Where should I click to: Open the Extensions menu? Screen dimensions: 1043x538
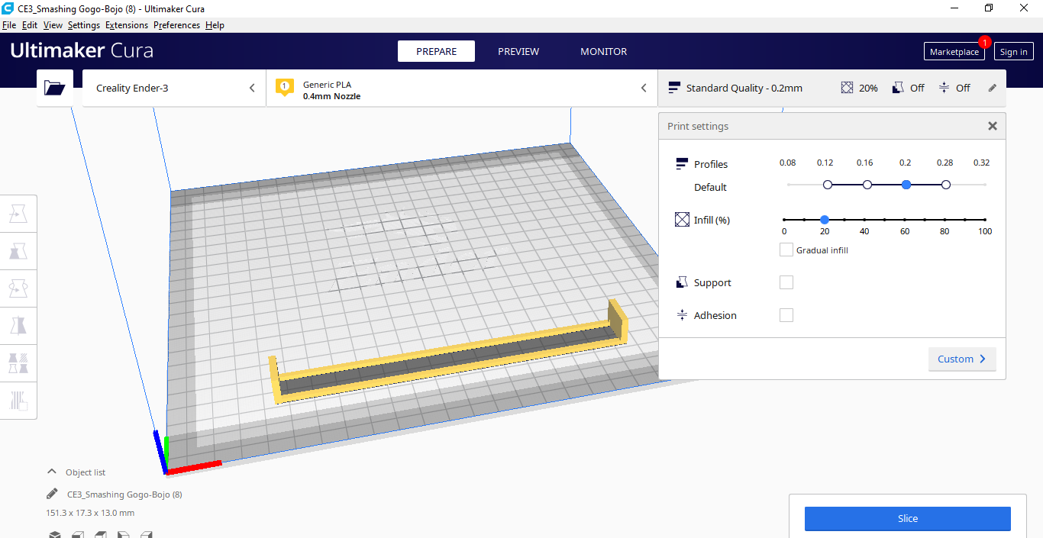pyautogui.click(x=127, y=25)
